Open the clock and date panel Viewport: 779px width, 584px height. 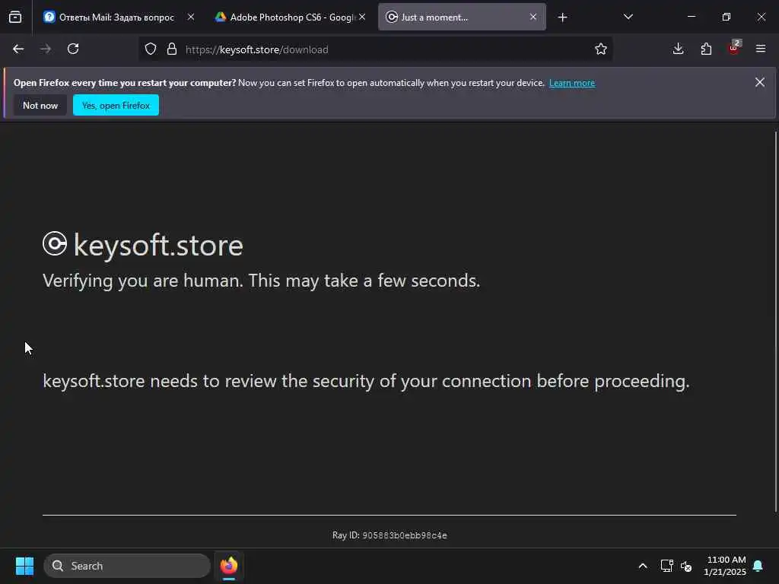[725, 566]
